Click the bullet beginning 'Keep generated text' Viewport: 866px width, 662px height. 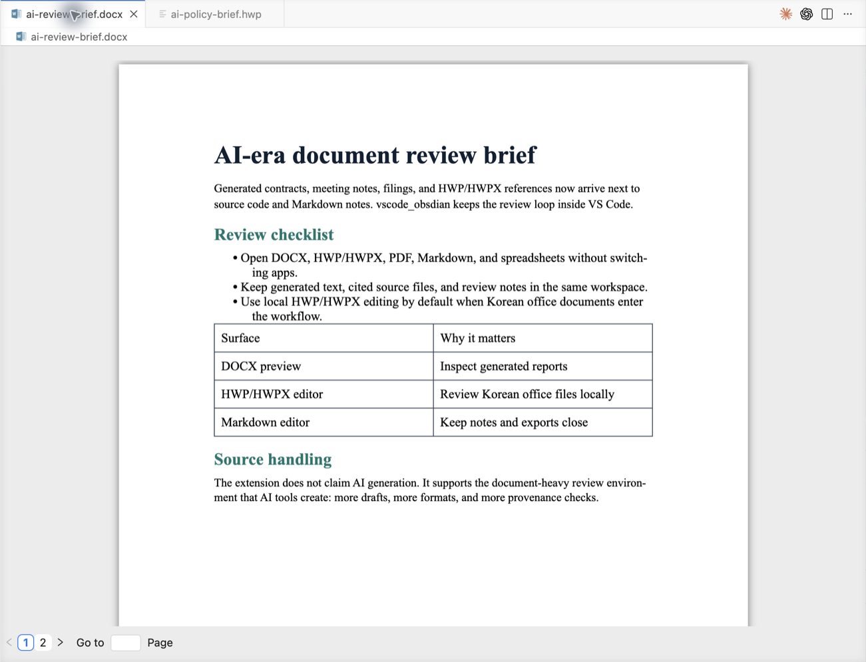pyautogui.click(x=440, y=287)
